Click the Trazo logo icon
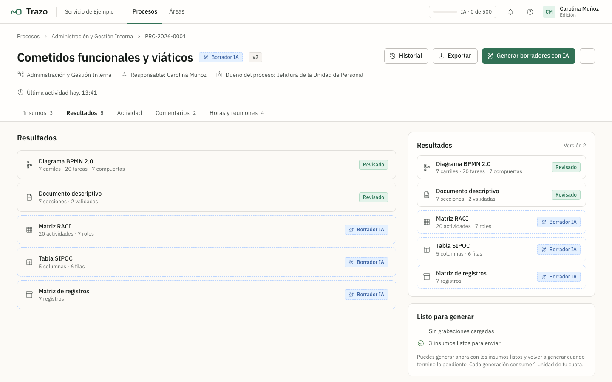This screenshot has height=382, width=612. 16,12
